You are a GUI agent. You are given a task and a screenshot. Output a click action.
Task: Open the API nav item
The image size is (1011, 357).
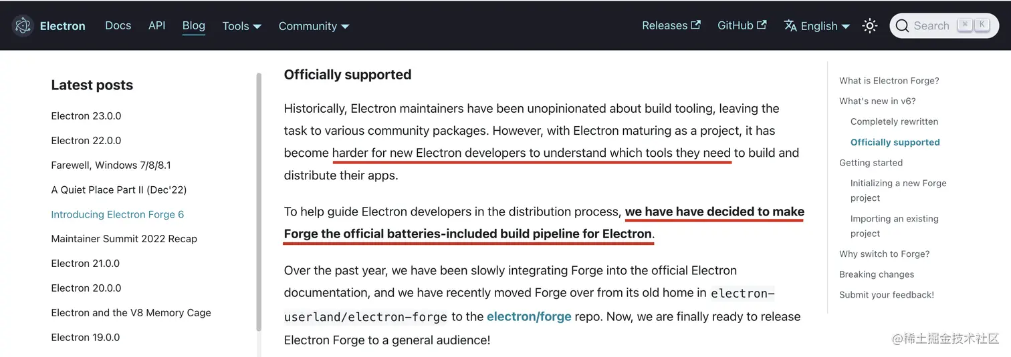[x=157, y=25]
